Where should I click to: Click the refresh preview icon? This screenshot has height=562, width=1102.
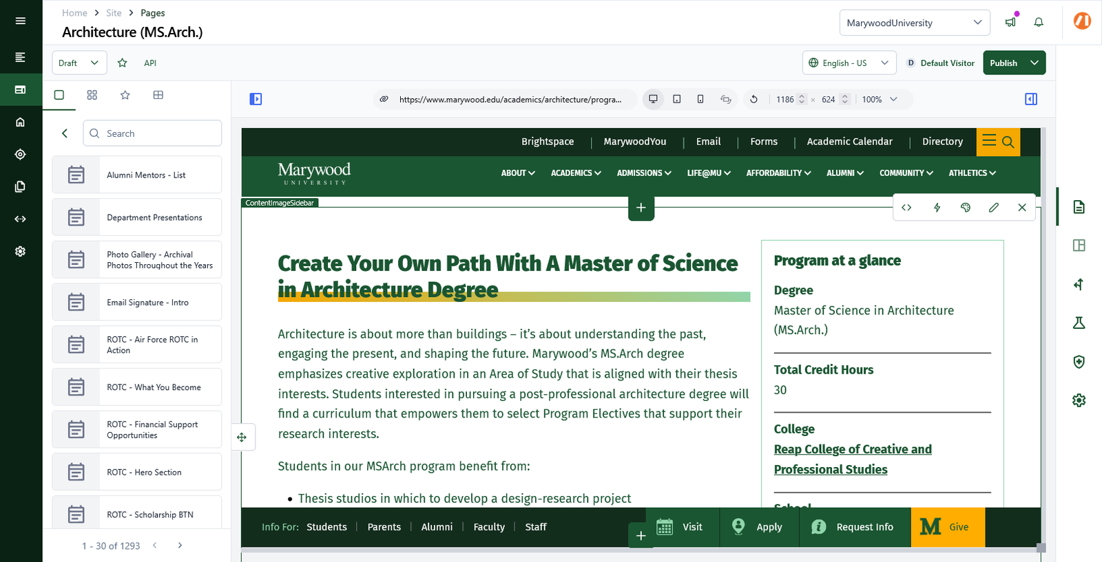coord(754,99)
